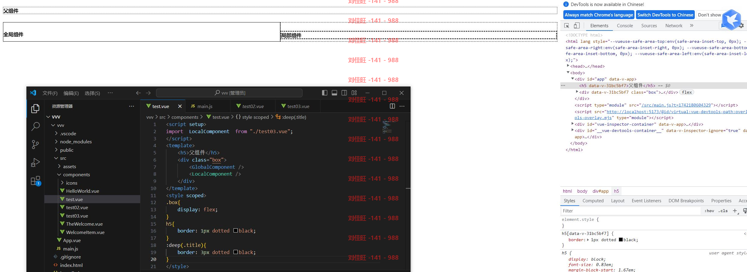Screen dimensions: 747x272
Task: Switch to the Network tab in DevTools
Action: point(674,26)
